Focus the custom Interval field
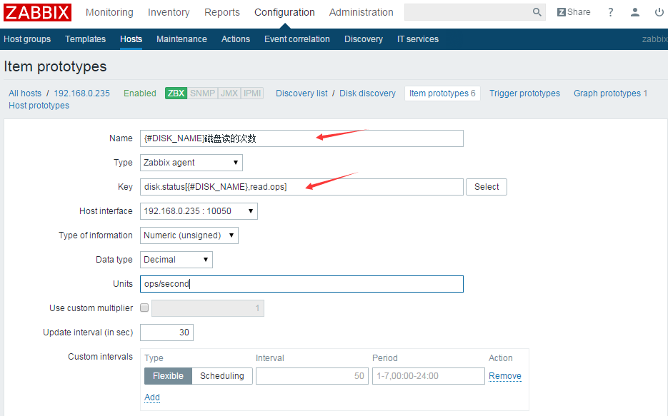The image size is (668, 416). 311,376
